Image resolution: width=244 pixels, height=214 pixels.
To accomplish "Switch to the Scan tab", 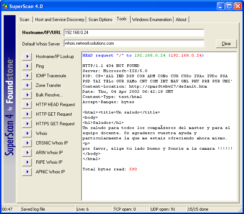I will pos(24,20).
